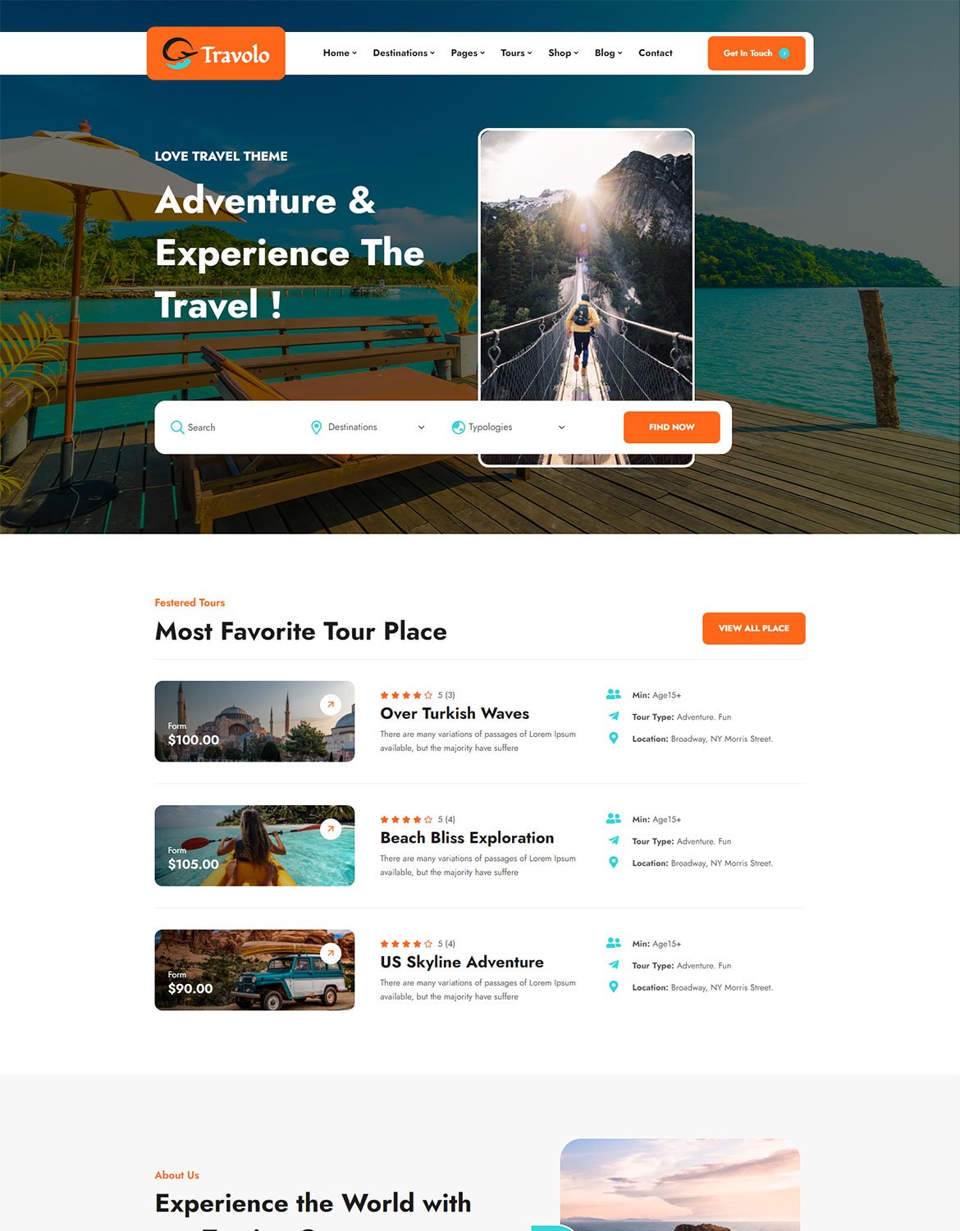Open arrow icon on US Skyline Adventure image
This screenshot has width=960, height=1231.
[331, 953]
